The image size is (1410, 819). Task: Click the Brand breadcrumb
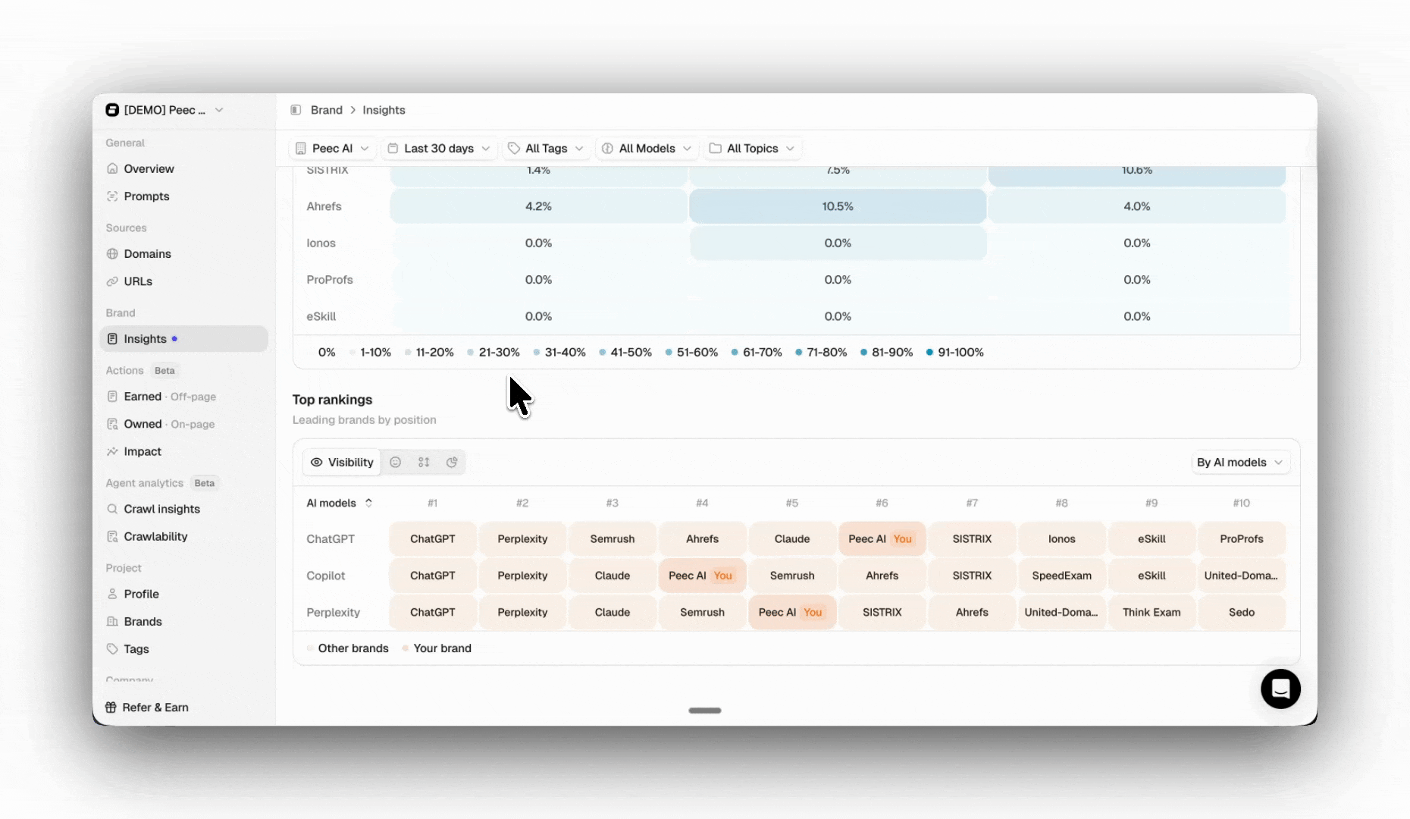327,110
